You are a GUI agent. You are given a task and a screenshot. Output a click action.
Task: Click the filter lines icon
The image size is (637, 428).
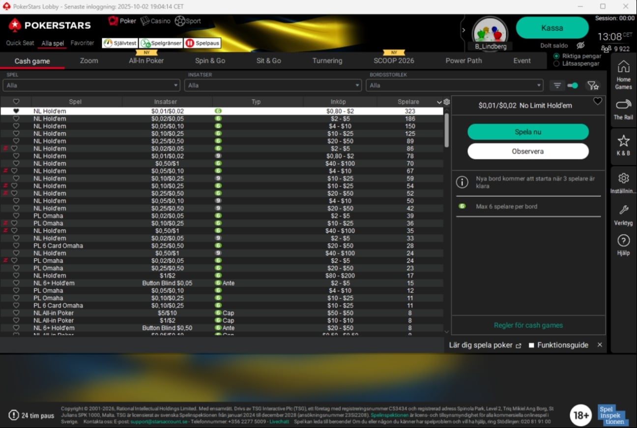(x=557, y=85)
